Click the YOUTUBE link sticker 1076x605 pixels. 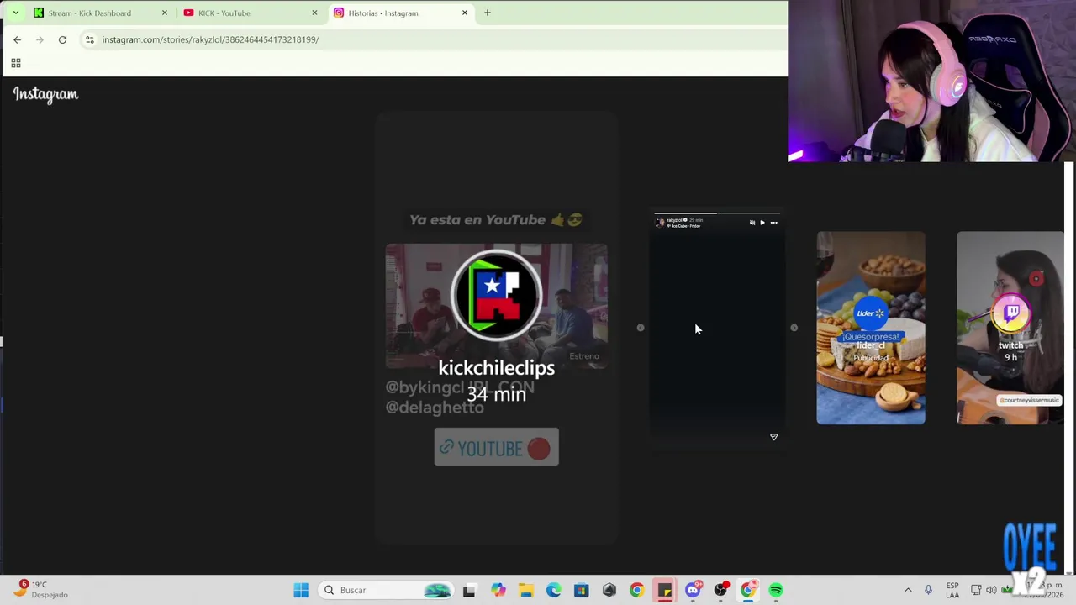(x=496, y=447)
